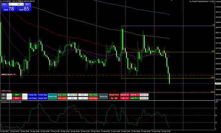Click the SL value field showing 1654.68

click(x=144, y=95)
